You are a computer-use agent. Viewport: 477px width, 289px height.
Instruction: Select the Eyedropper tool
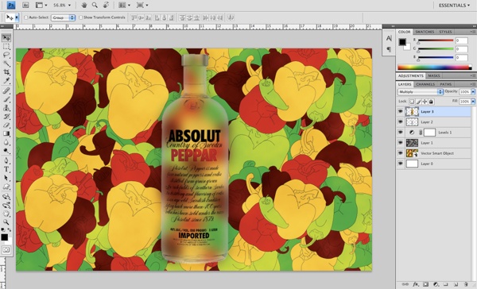pyautogui.click(x=6, y=80)
